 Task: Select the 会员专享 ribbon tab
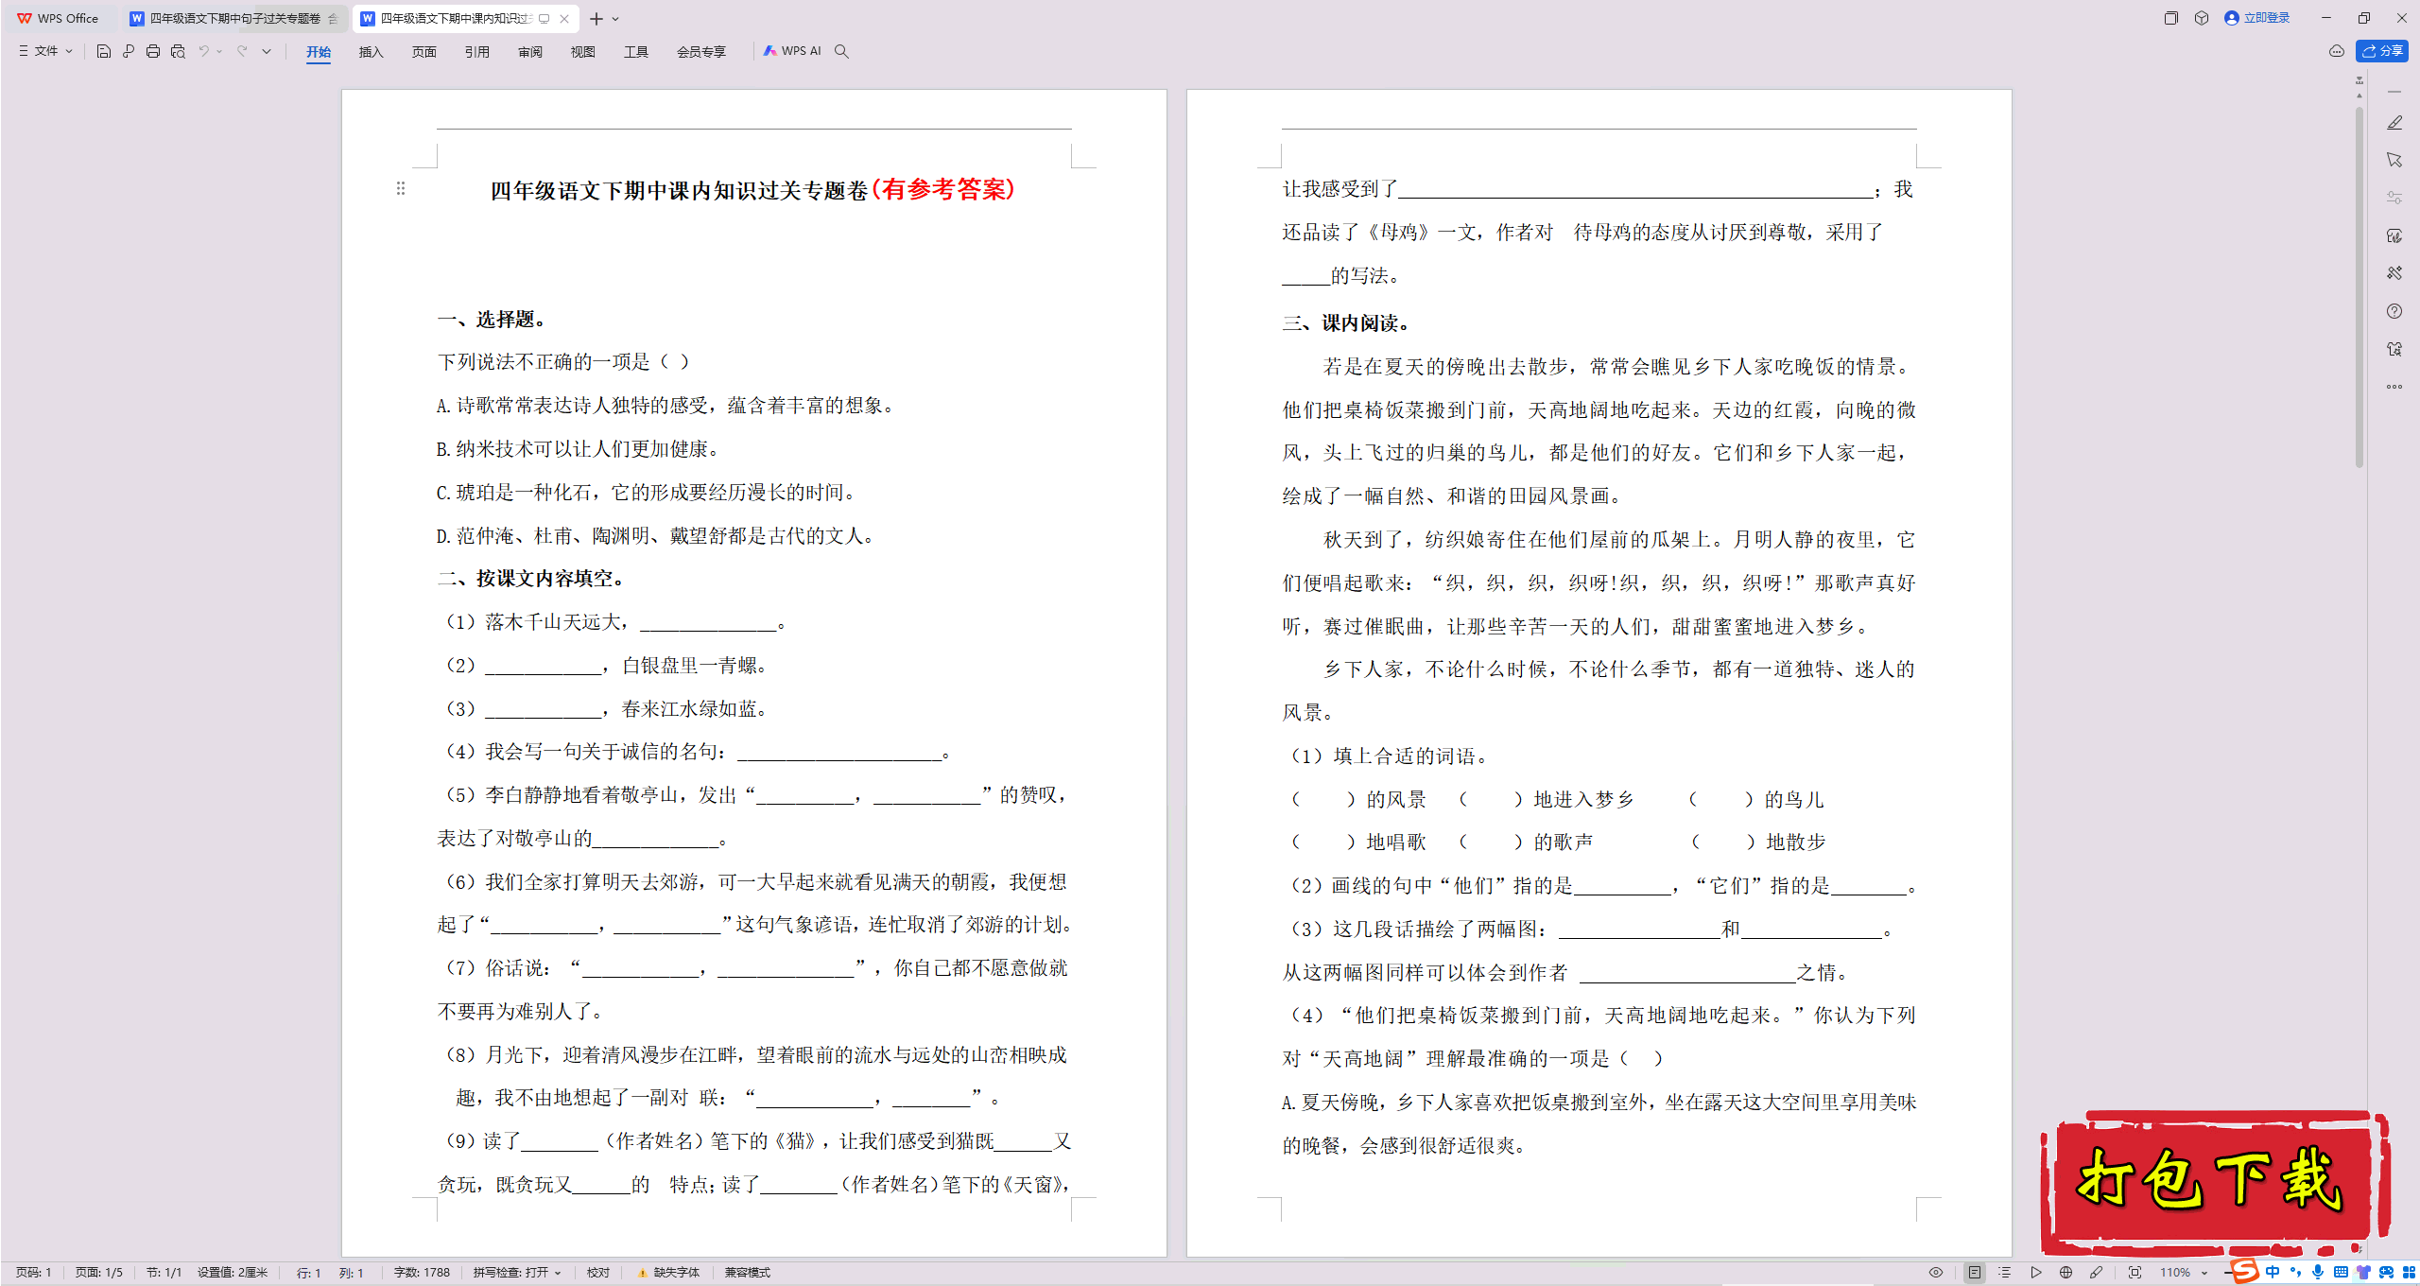[701, 52]
